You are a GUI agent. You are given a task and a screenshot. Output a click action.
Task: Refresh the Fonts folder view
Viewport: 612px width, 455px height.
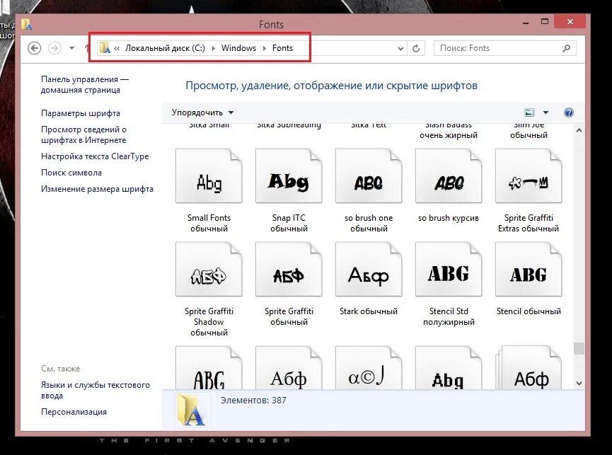[x=416, y=48]
